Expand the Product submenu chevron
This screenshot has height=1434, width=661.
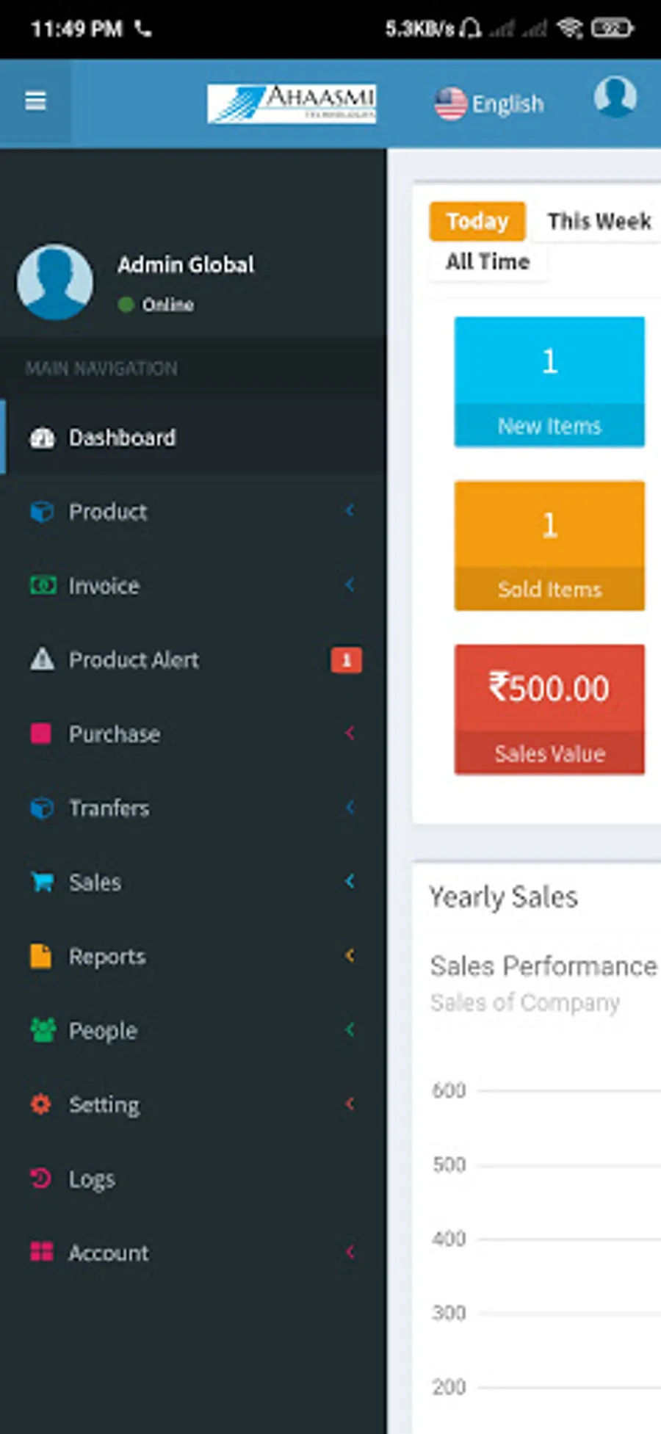tap(350, 511)
